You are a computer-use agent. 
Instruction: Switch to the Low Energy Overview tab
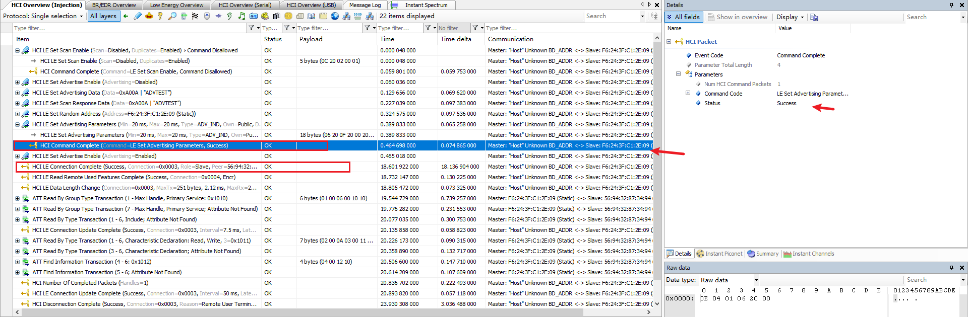click(176, 5)
